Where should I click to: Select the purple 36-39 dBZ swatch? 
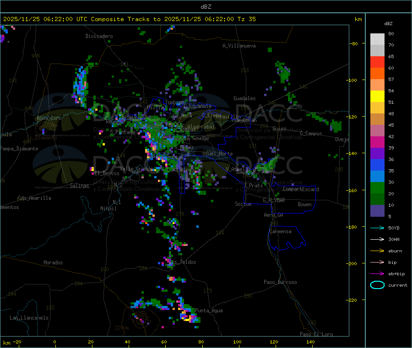[x=377, y=154]
